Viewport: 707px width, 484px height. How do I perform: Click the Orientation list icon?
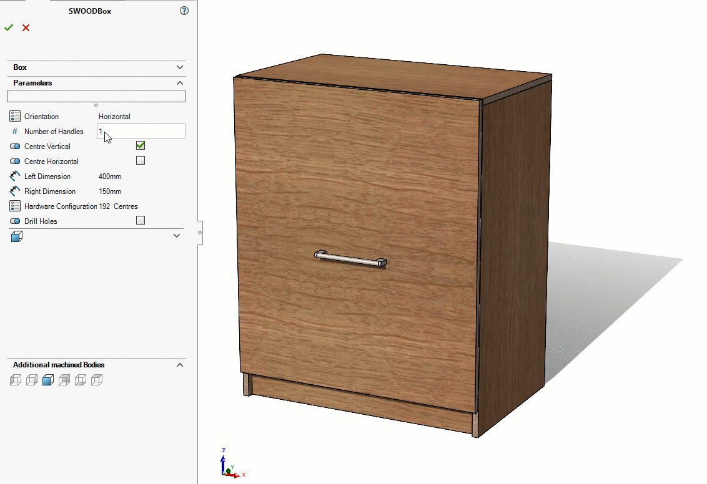pos(14,115)
